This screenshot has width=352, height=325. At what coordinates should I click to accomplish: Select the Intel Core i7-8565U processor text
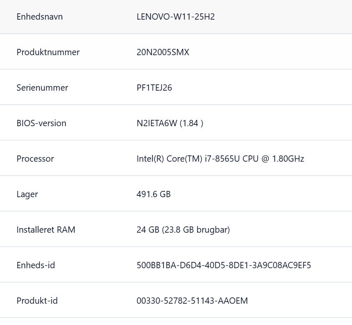pyautogui.click(x=220, y=159)
